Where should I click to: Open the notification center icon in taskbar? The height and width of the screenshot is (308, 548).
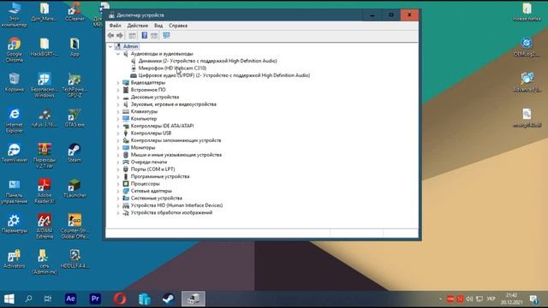(x=533, y=299)
